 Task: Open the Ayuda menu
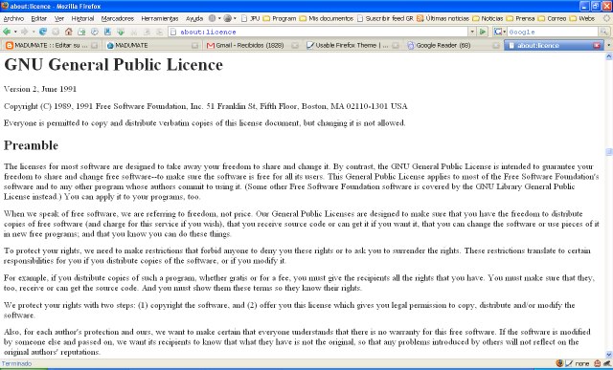pos(194,18)
